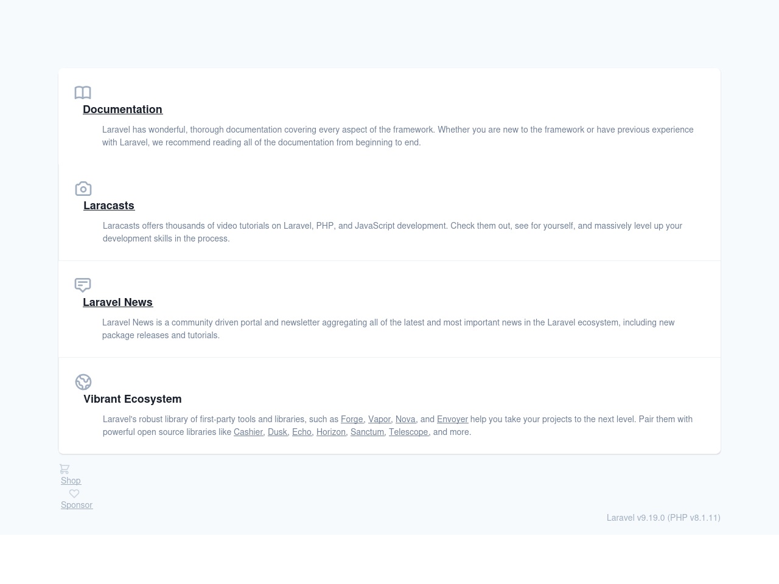
Task: Follow the Vapor link
Action: pyautogui.click(x=379, y=419)
